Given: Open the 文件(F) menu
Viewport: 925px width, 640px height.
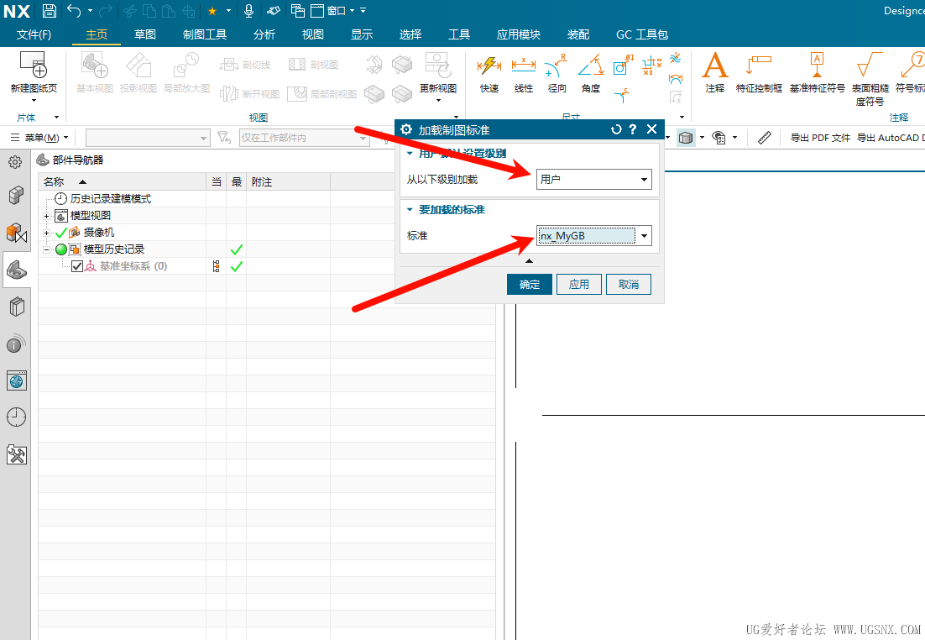Looking at the screenshot, I should coord(34,34).
